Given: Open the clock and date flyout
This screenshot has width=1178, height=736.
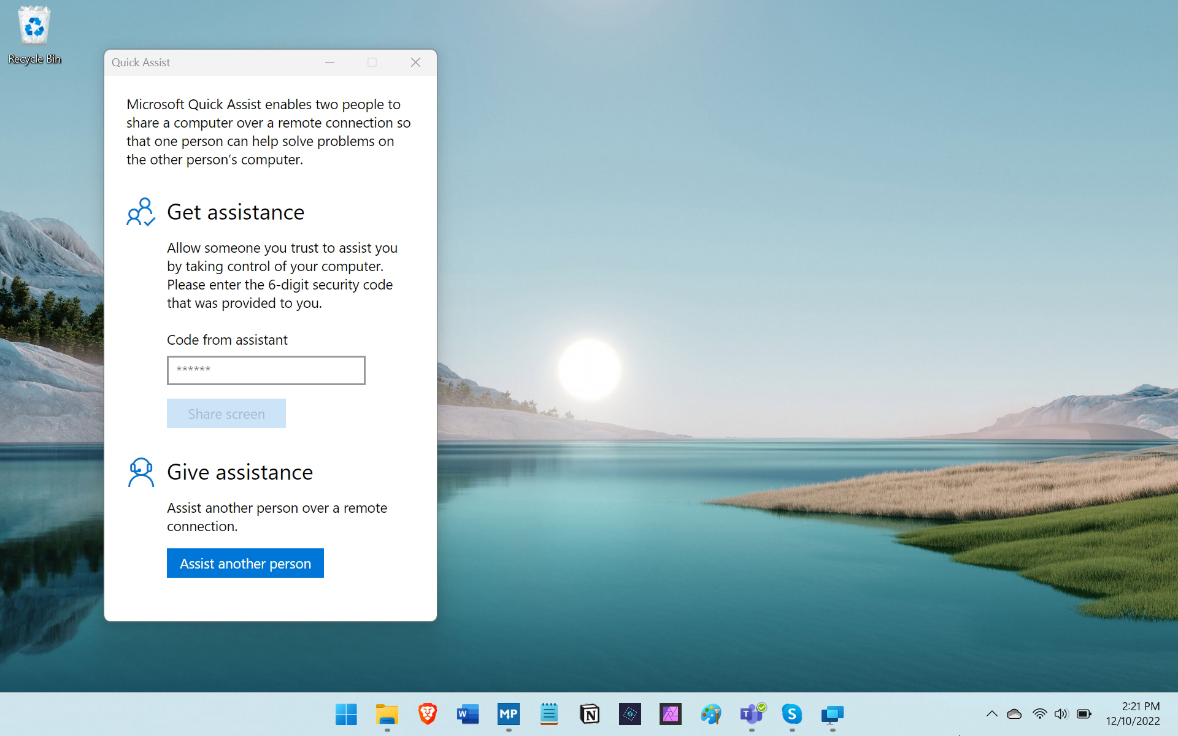Looking at the screenshot, I should (1133, 714).
